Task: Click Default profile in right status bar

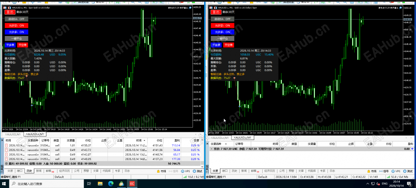Action: coord(263,177)
